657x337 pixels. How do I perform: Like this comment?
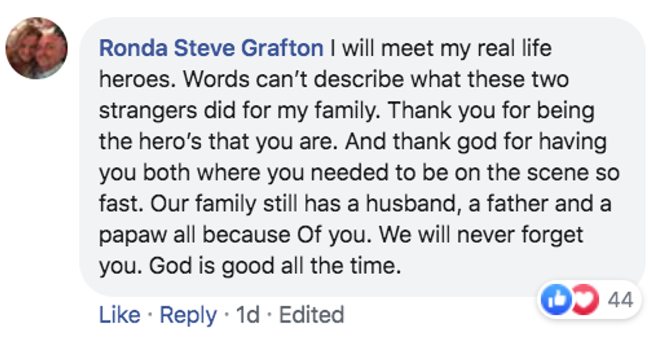[x=119, y=314]
